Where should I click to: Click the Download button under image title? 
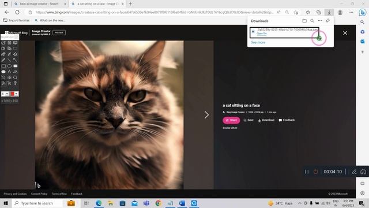click(x=266, y=120)
